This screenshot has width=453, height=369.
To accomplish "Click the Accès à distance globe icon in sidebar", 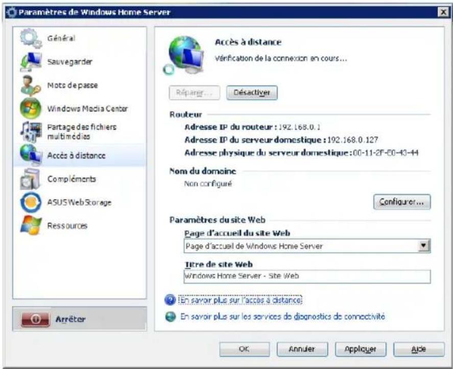I will point(31,155).
